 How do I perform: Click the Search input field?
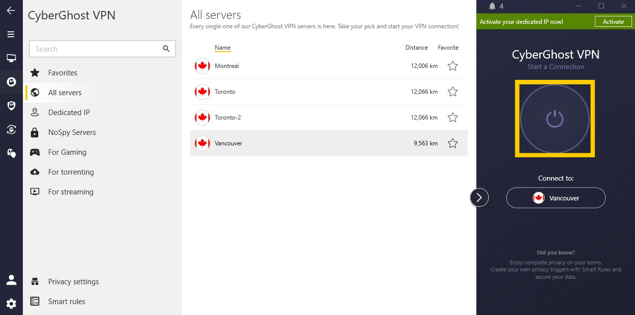click(102, 49)
